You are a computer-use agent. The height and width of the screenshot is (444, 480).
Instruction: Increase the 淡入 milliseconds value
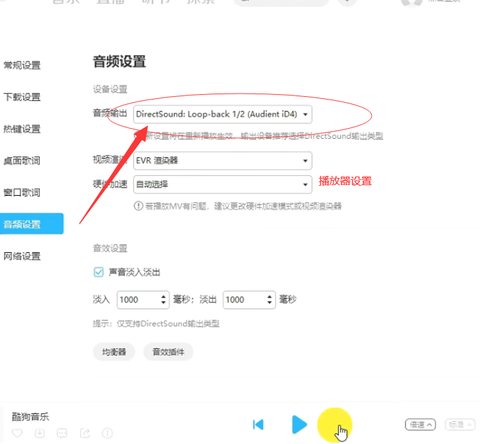pyautogui.click(x=163, y=296)
